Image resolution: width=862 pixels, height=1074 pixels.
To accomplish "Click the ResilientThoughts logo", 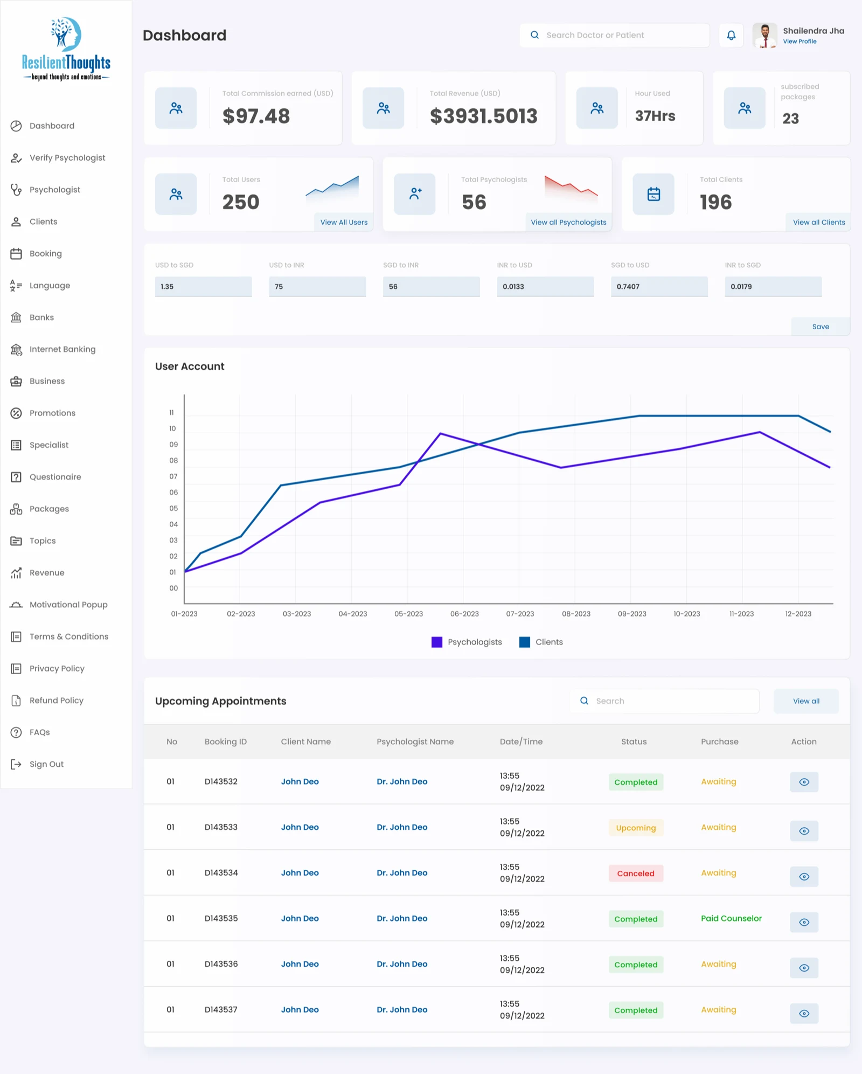I will click(66, 49).
